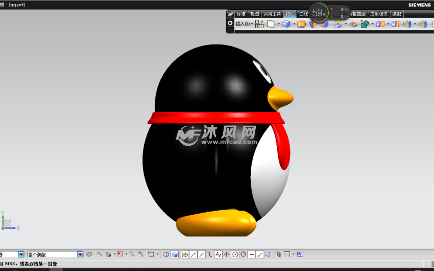Toggle the intersection snap point option

click(226, 254)
